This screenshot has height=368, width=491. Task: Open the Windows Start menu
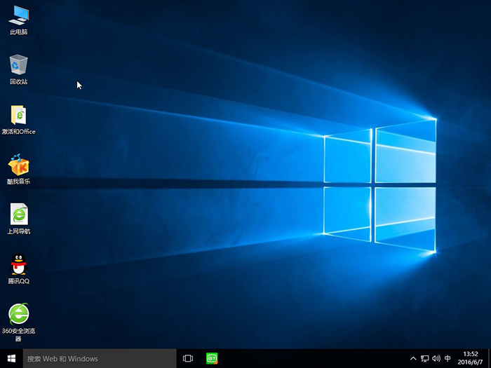11,358
